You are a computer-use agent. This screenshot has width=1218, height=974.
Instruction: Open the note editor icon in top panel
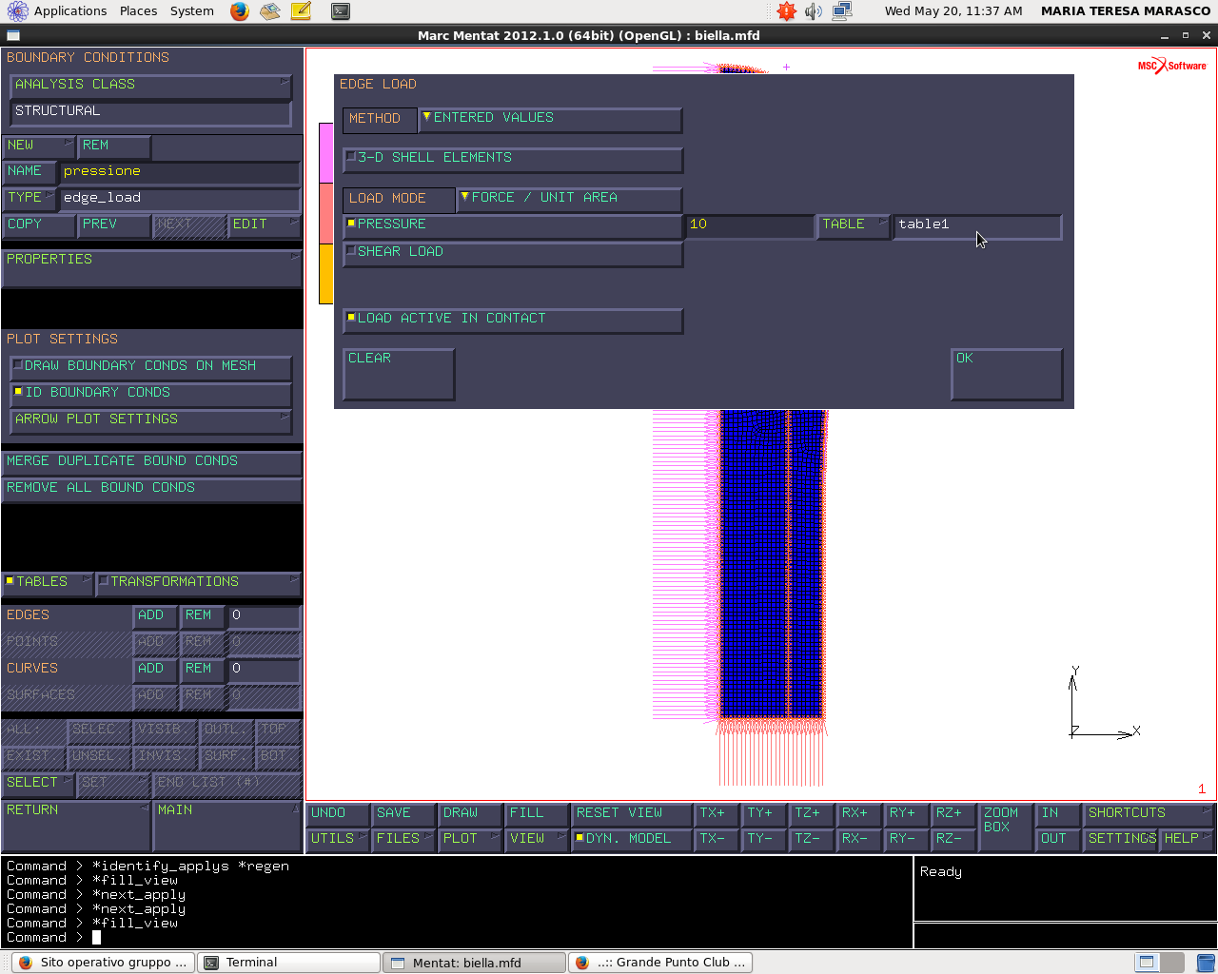tap(301, 11)
